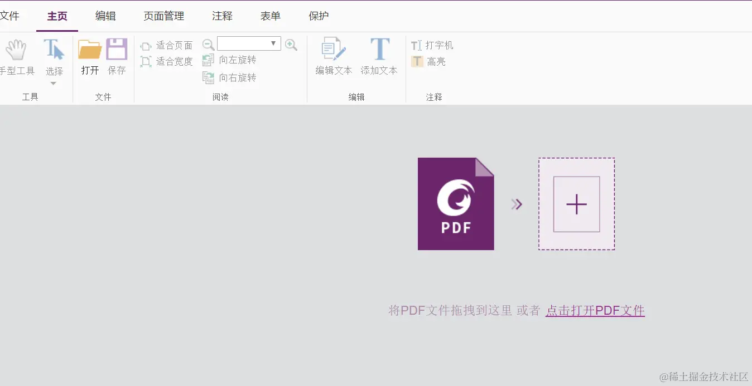The image size is (752, 386).
Task: Switch to the 编辑 tab
Action: pyautogui.click(x=105, y=16)
